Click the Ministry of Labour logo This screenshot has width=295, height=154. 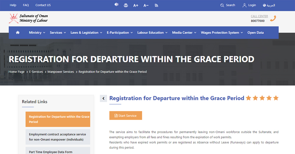point(28,18)
